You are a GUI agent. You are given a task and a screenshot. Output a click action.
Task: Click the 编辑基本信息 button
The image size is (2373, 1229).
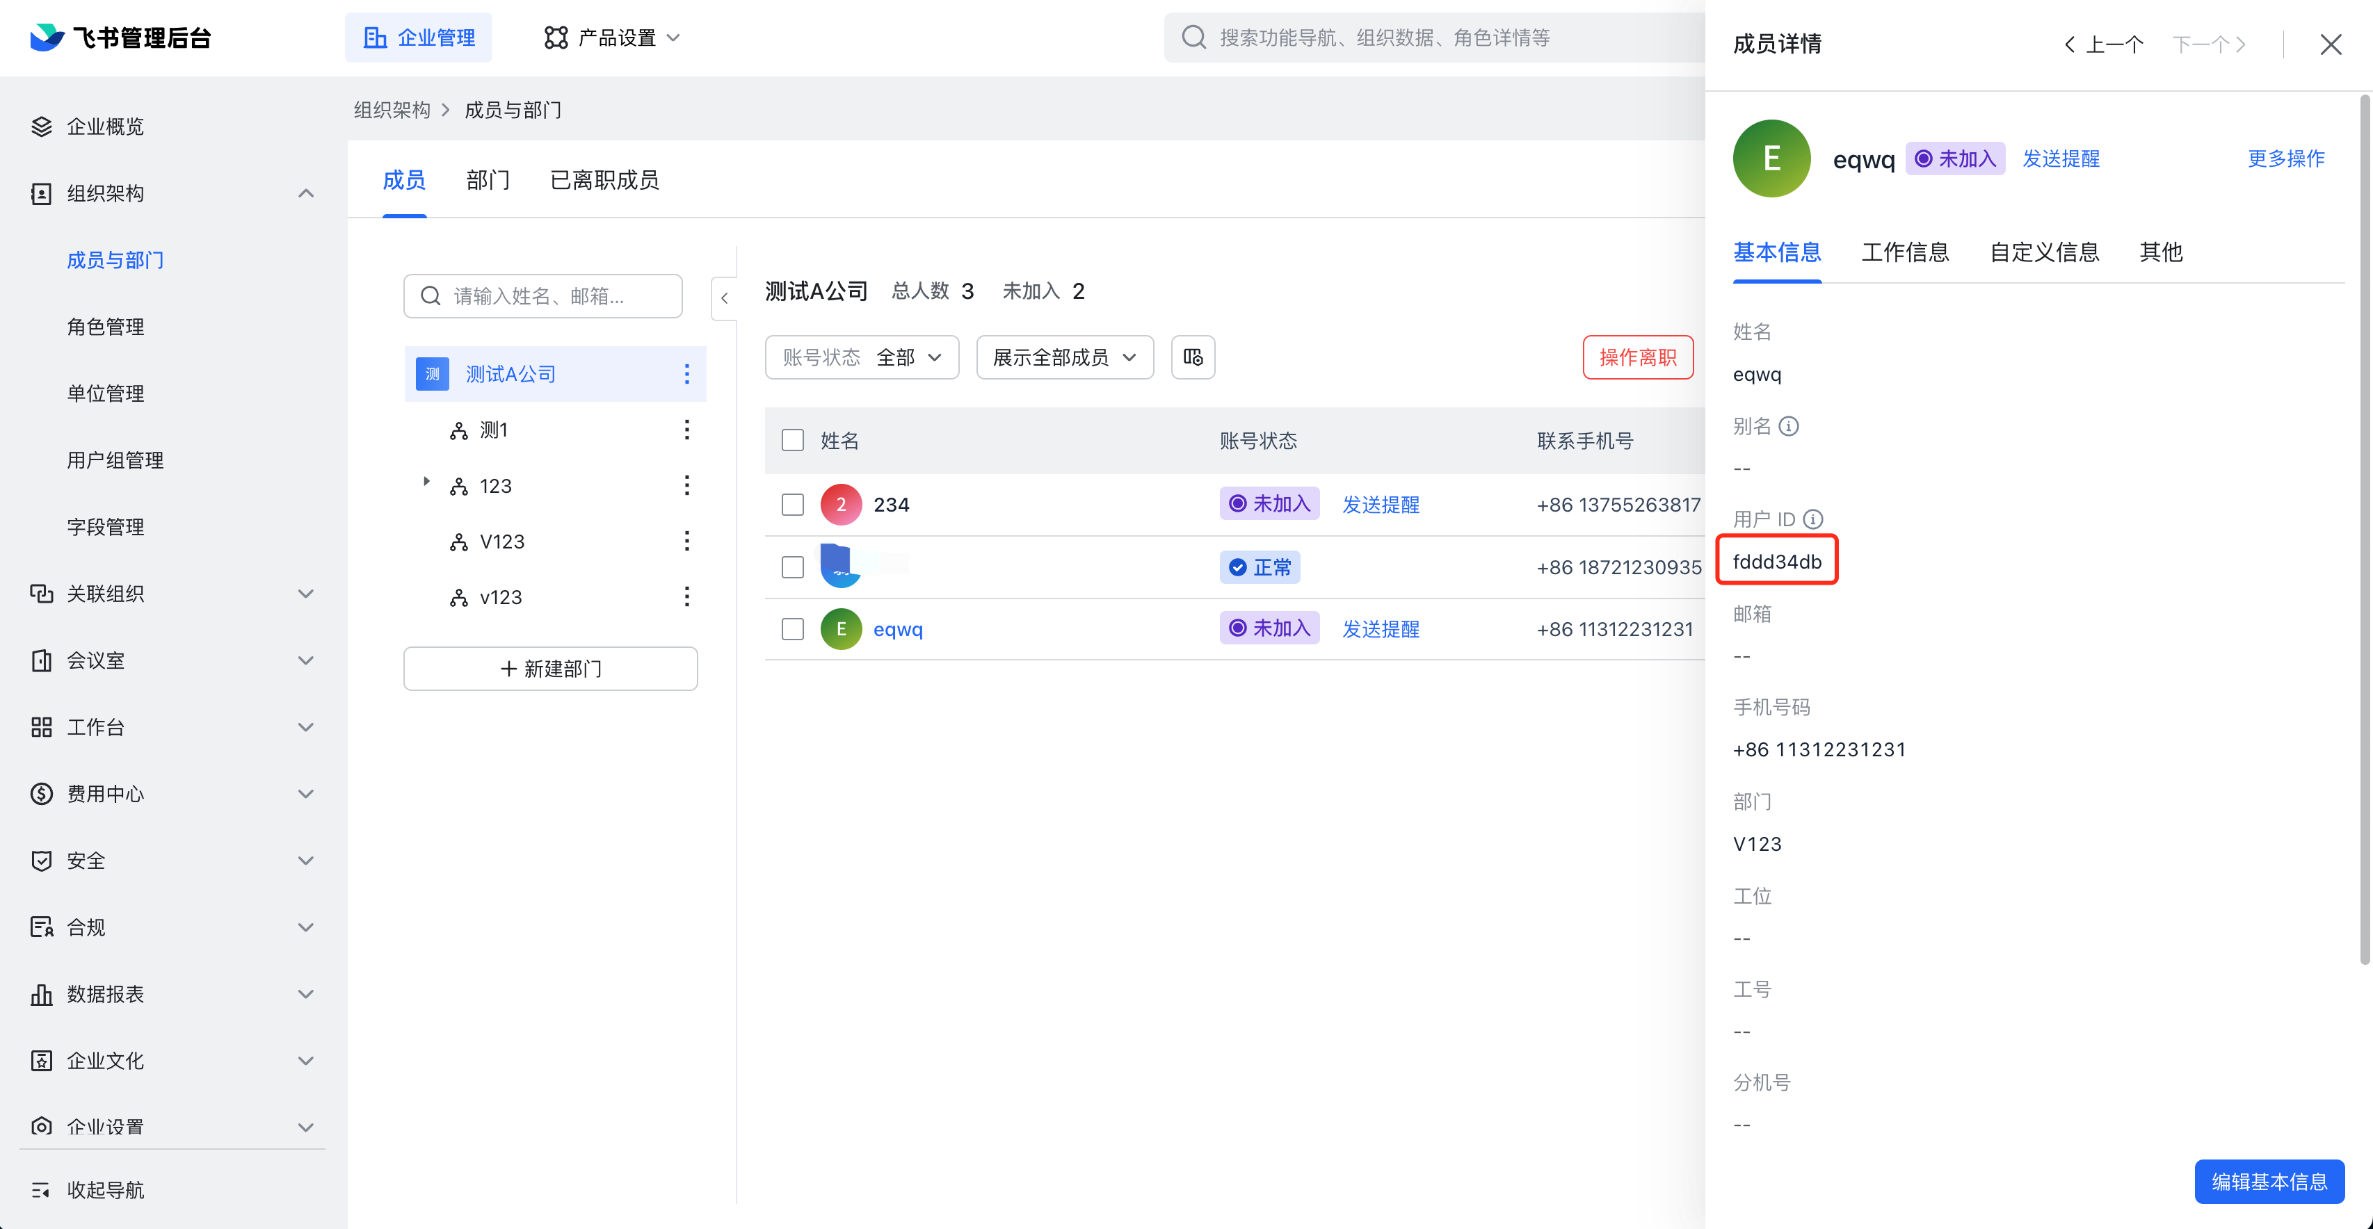tap(2269, 1181)
